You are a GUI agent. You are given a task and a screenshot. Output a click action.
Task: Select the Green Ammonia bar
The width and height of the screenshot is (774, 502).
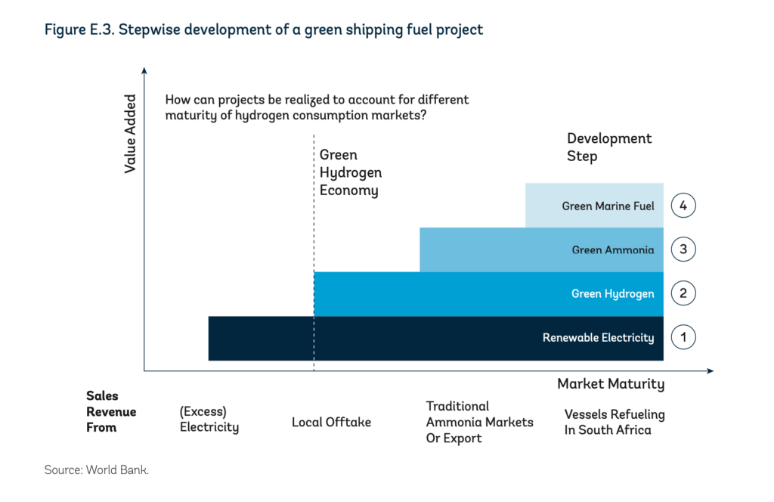pos(540,249)
